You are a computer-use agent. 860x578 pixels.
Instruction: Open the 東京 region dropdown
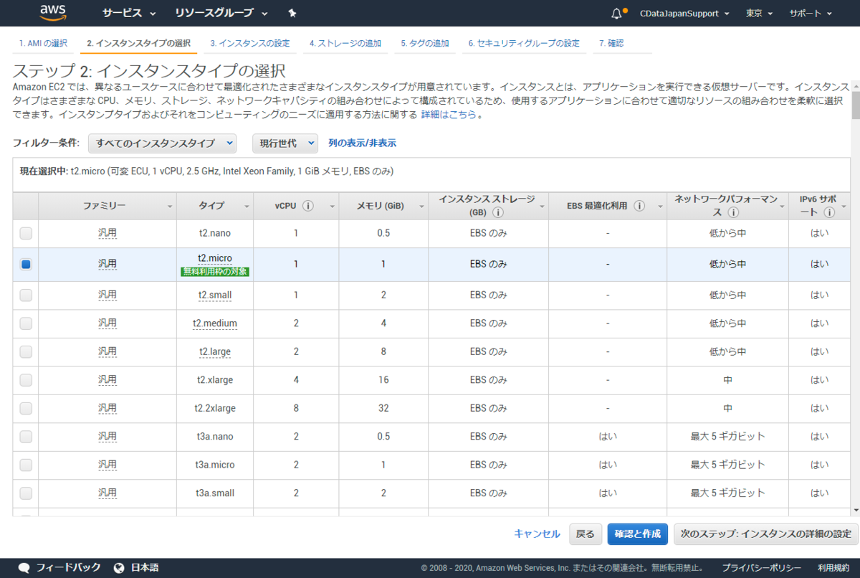(759, 14)
